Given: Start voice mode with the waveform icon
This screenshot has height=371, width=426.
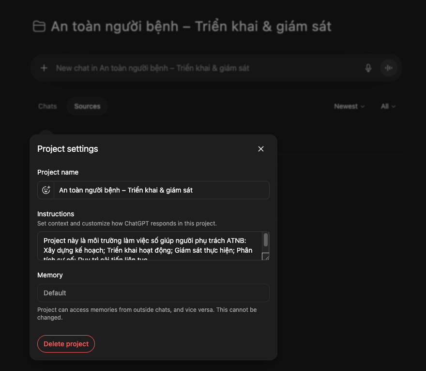Looking at the screenshot, I should point(388,68).
